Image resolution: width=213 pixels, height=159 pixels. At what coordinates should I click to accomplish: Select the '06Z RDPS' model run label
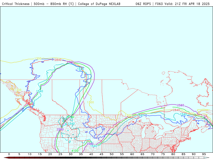(143, 4)
